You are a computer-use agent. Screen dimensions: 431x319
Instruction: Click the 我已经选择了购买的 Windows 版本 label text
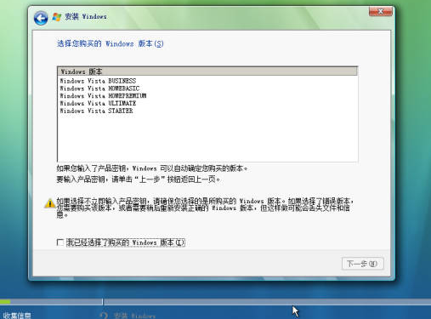126,242
